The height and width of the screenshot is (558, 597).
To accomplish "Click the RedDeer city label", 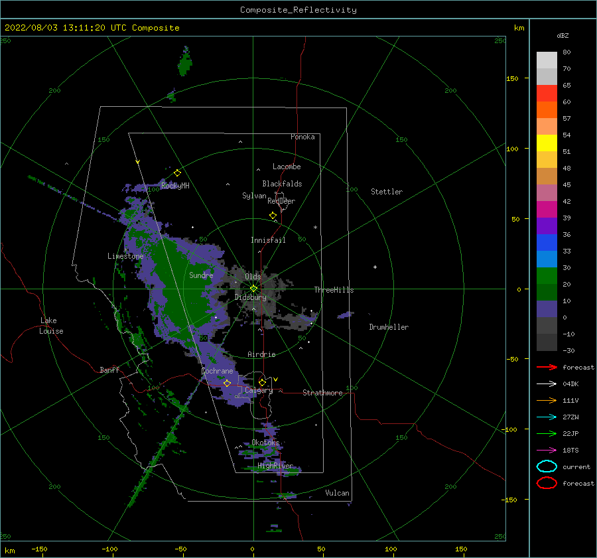I will (281, 201).
